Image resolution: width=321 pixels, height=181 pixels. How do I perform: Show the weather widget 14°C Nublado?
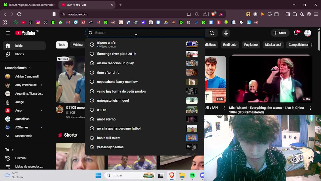[x=14, y=175]
